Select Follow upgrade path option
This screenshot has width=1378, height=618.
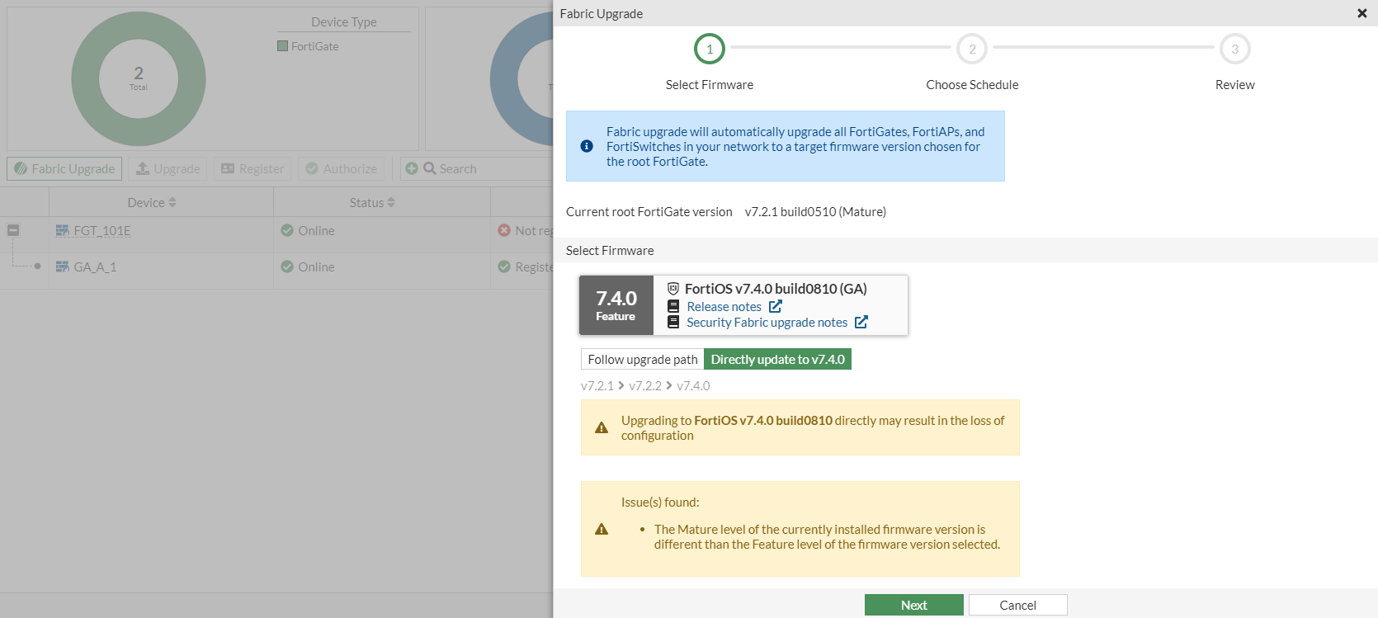642,360
